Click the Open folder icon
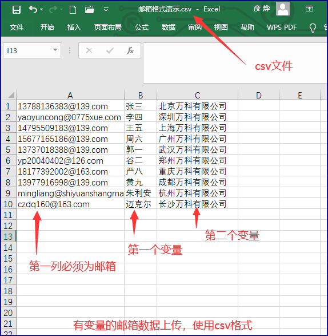The height and width of the screenshot is (336, 328). tap(90, 9)
